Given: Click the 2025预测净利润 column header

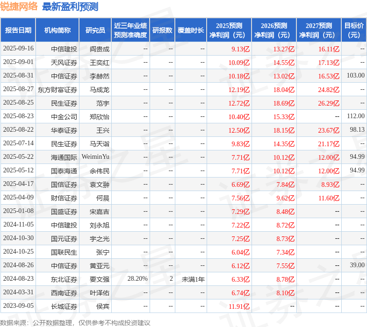Looking at the screenshot, I should [x=229, y=30].
